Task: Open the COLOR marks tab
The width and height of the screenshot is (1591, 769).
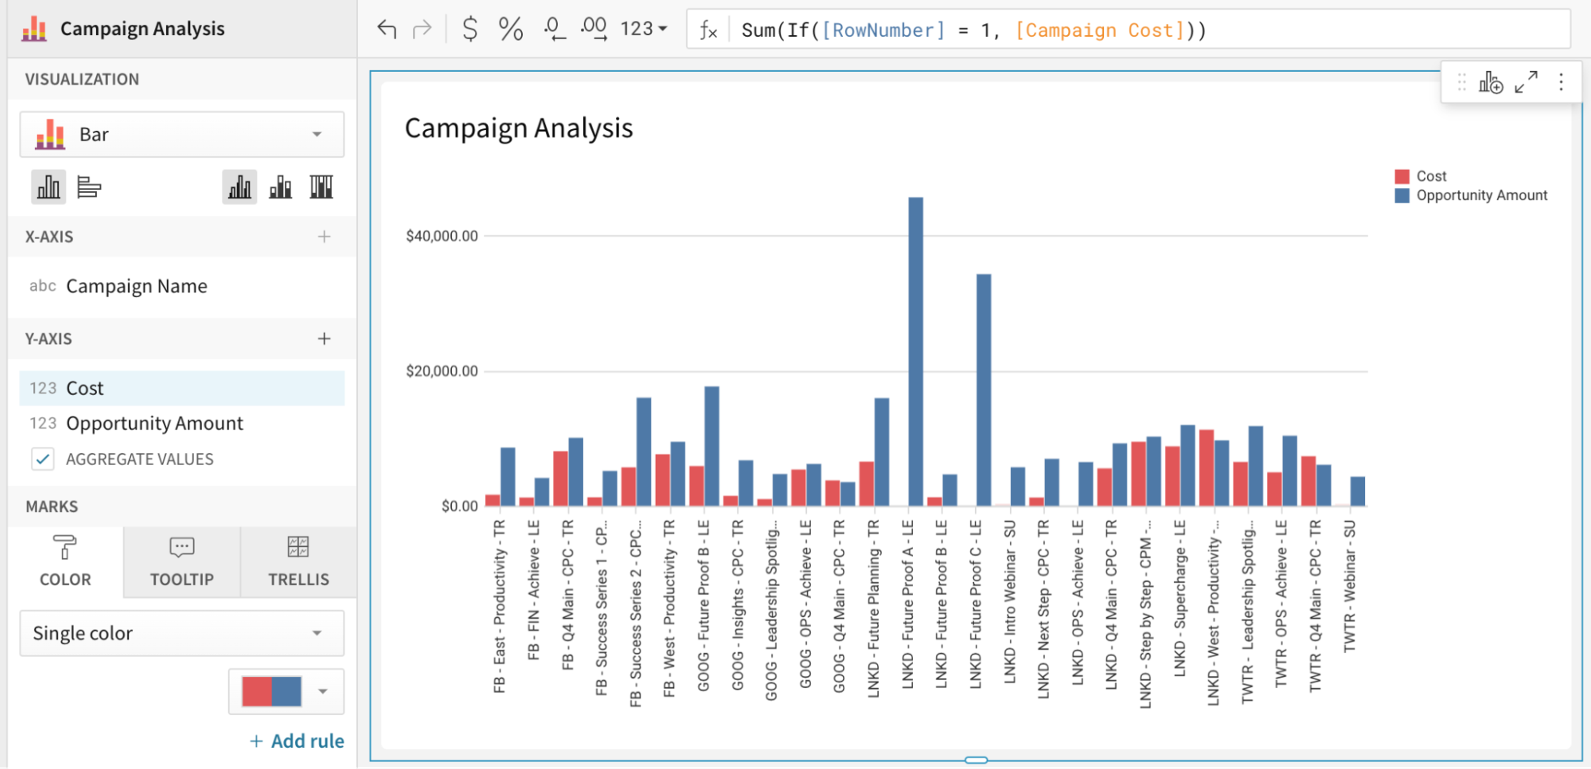Action: [65, 562]
